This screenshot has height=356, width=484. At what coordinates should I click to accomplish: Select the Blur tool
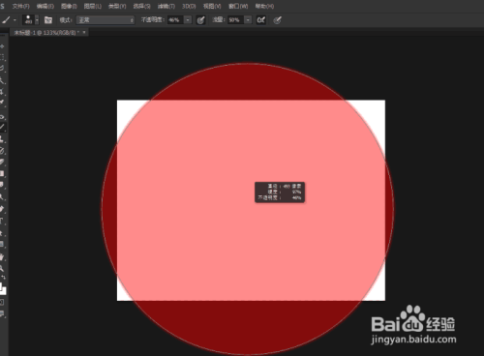pos(2,185)
